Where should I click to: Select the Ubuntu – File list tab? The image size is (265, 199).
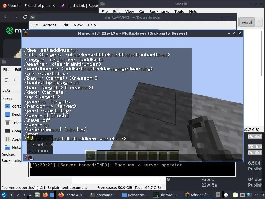(x=29, y=6)
